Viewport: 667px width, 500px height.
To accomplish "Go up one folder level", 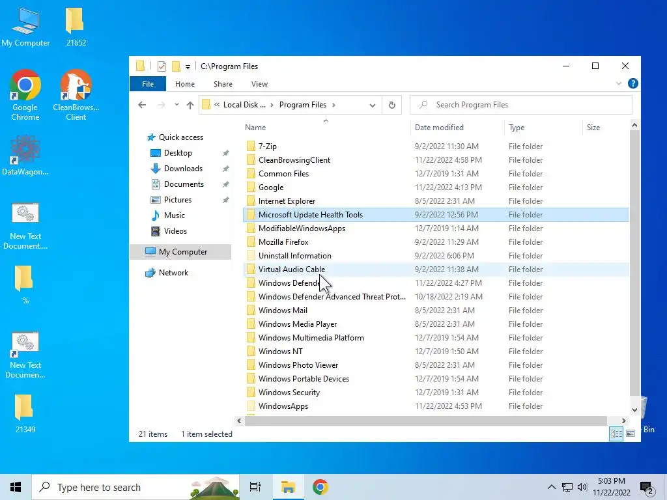I will (190, 105).
